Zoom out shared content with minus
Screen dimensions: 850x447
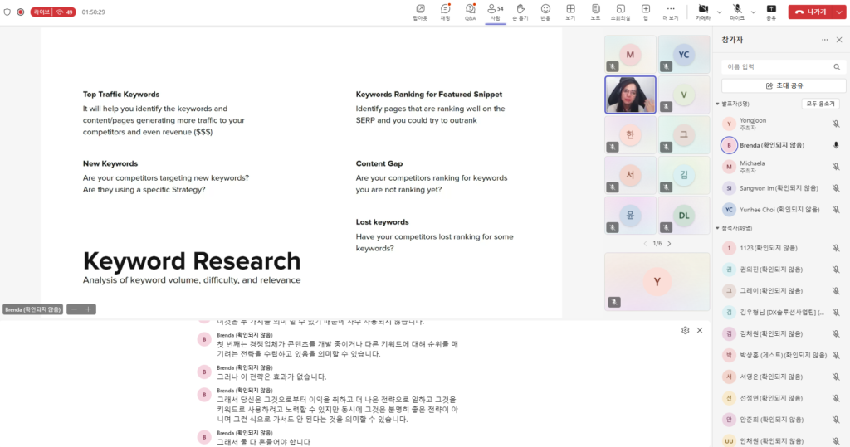(74, 309)
